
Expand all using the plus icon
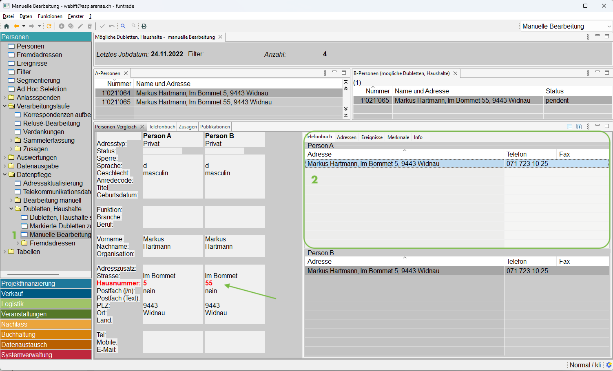(x=579, y=127)
